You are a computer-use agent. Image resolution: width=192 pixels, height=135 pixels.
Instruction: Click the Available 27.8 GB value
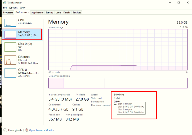click(x=82, y=99)
